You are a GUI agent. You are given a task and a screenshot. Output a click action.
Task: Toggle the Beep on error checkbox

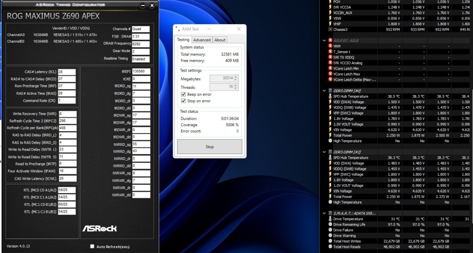(183, 95)
